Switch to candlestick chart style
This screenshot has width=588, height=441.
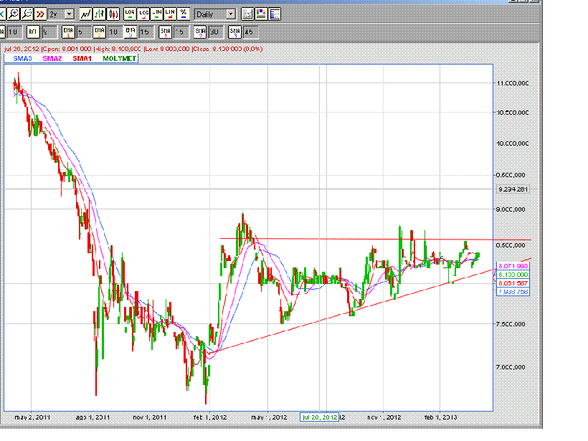112,14
